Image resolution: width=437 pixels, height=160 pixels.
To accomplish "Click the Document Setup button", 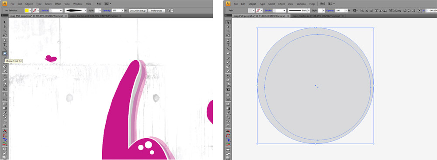I will point(137,10).
